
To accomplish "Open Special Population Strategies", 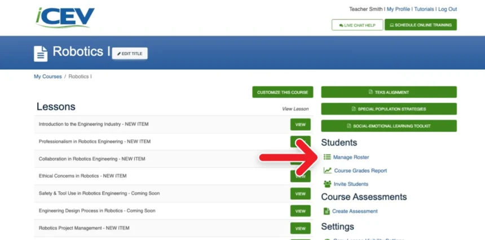I will pos(389,109).
